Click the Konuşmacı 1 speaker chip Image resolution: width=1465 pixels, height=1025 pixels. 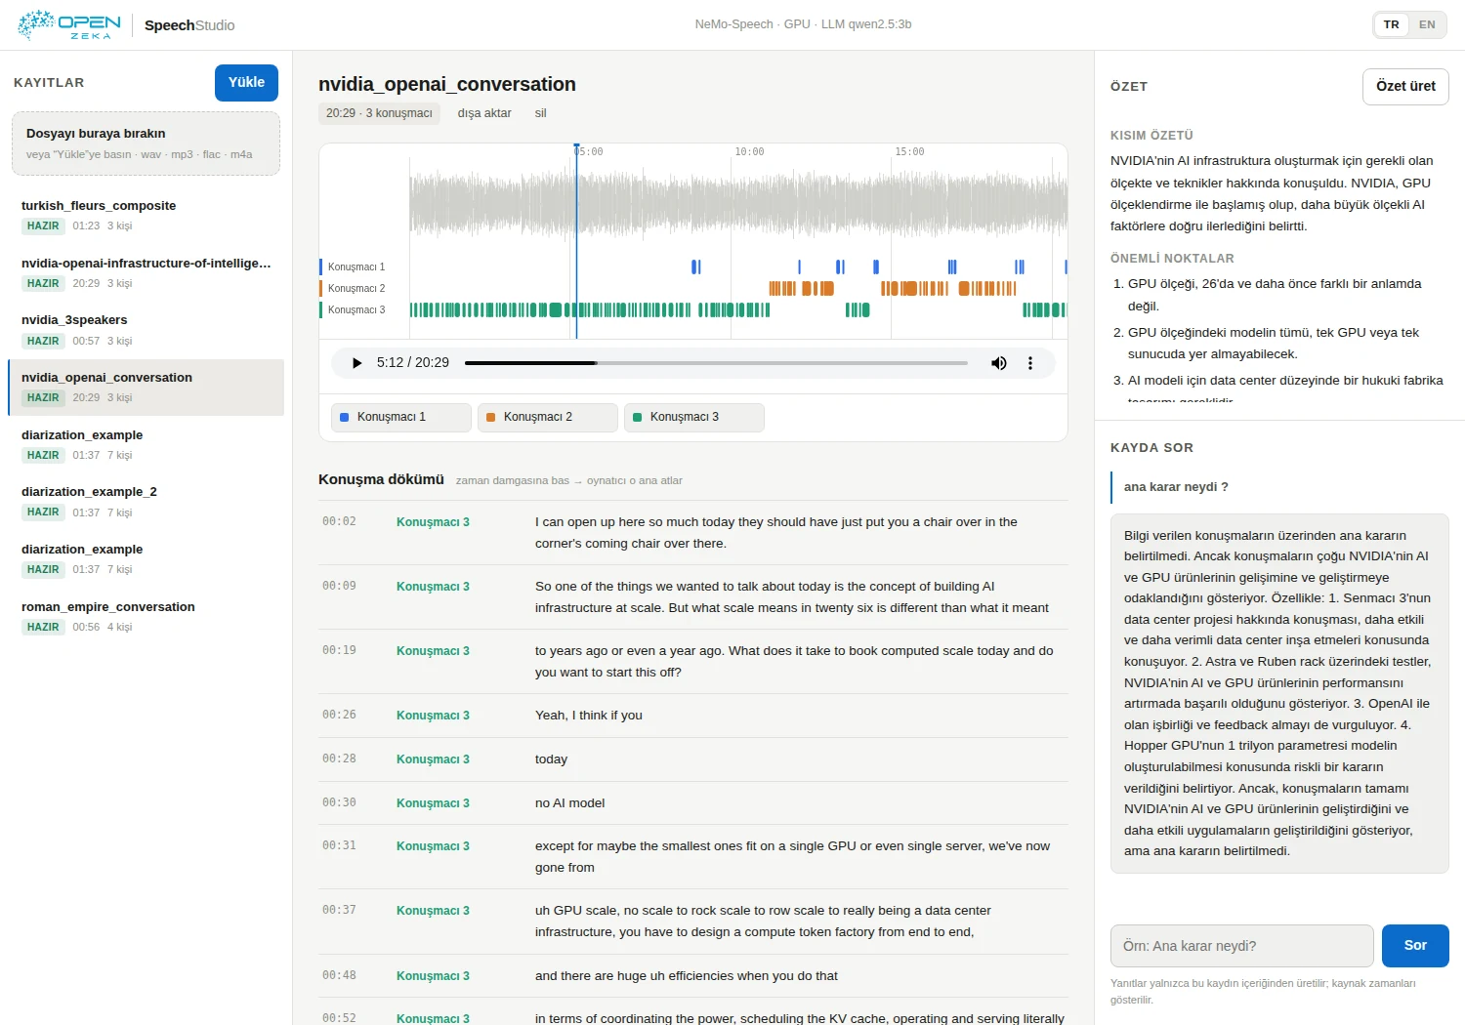(400, 418)
